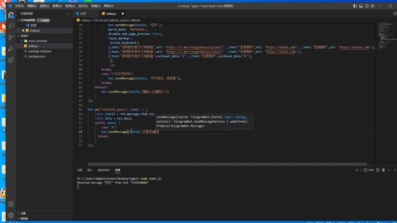Open the Search view in activity bar
Image resolution: width=397 pixels, height=223 pixels.
coord(11,26)
